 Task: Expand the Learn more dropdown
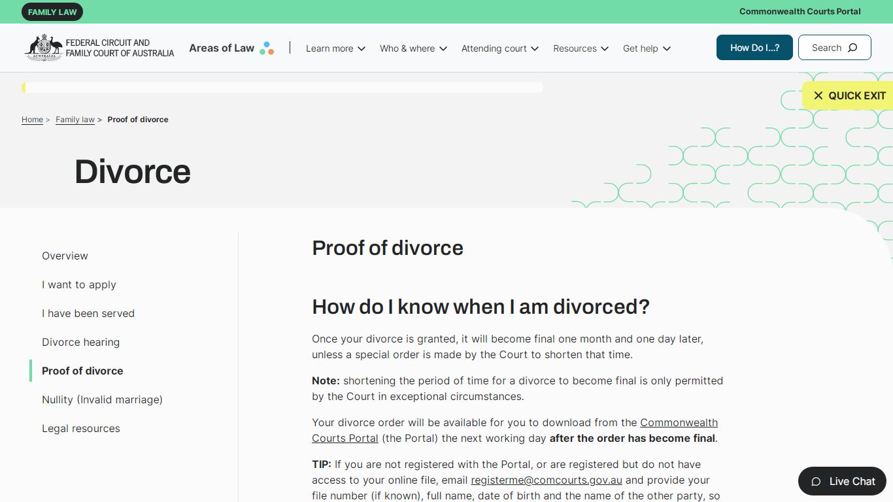coord(335,48)
